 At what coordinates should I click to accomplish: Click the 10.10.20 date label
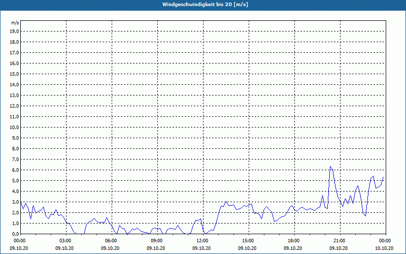[x=384, y=248]
